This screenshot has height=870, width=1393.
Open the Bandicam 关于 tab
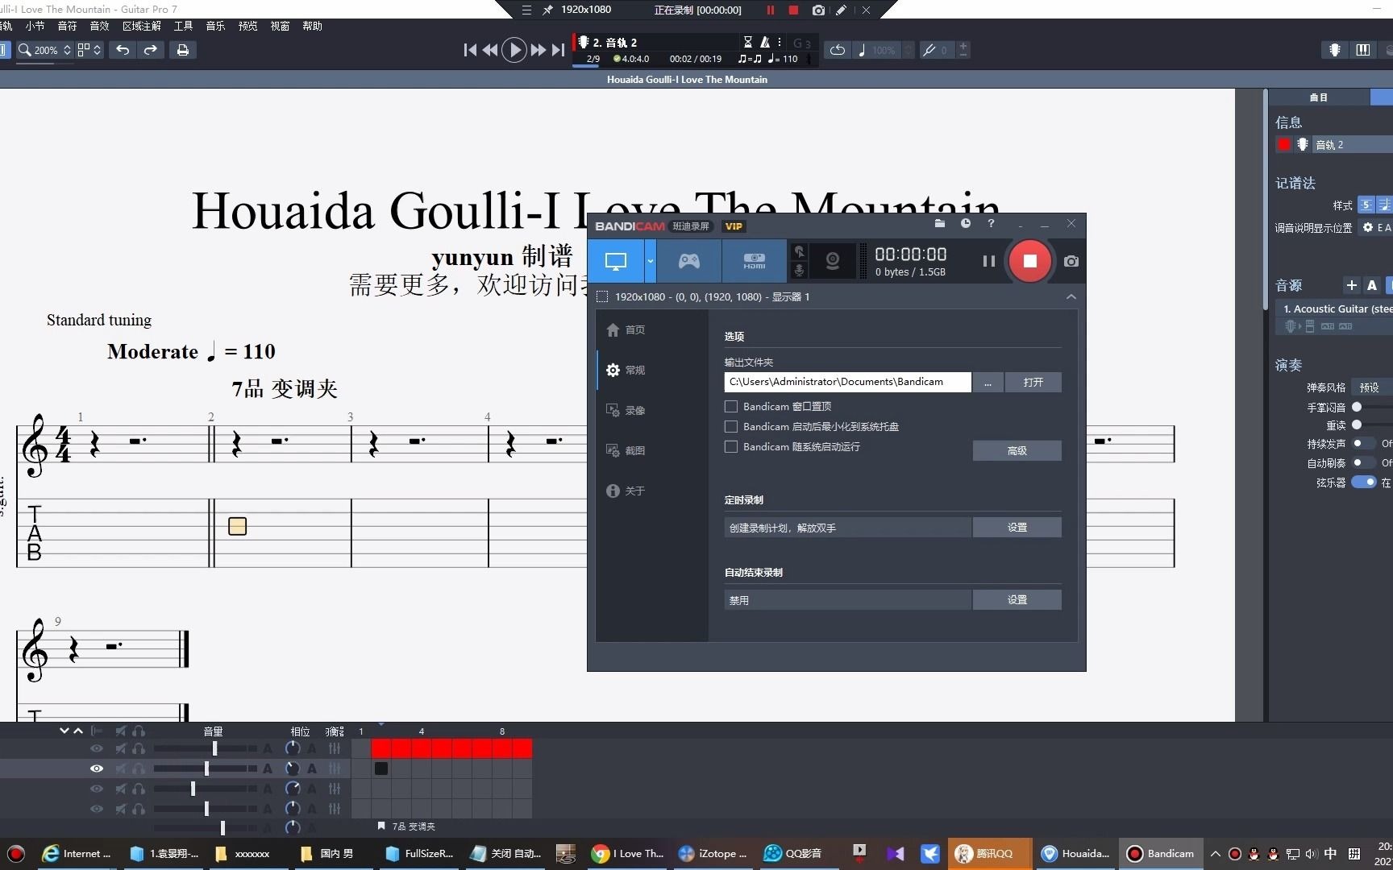pos(626,491)
